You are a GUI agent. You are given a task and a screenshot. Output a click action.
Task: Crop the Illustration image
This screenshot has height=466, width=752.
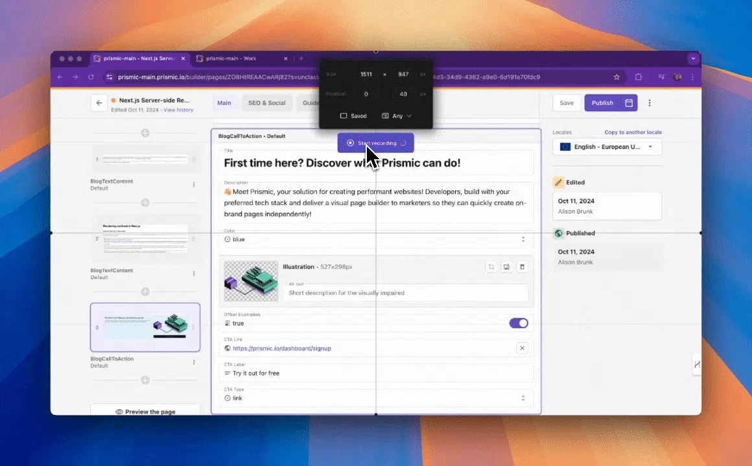click(x=491, y=267)
